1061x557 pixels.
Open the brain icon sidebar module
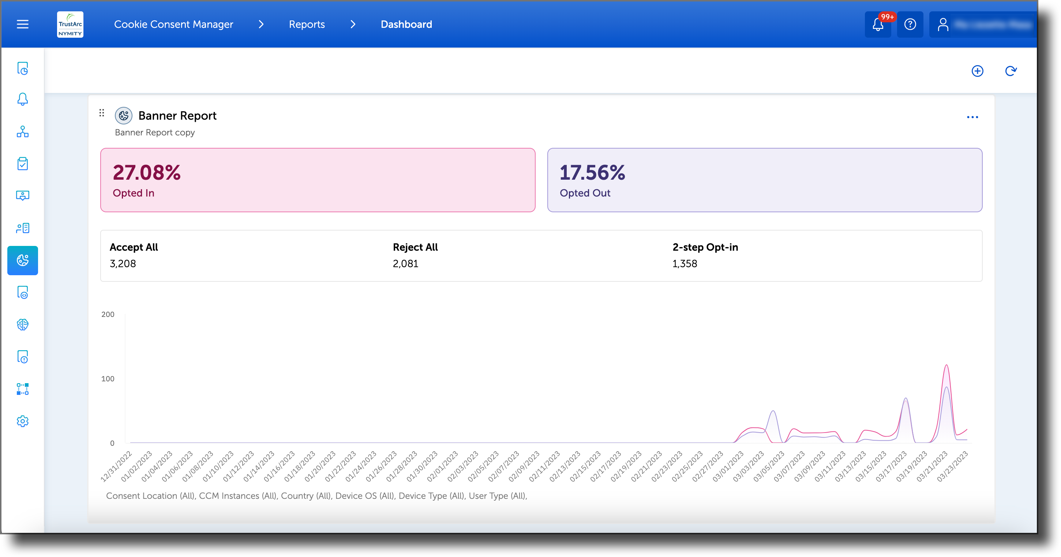(23, 325)
